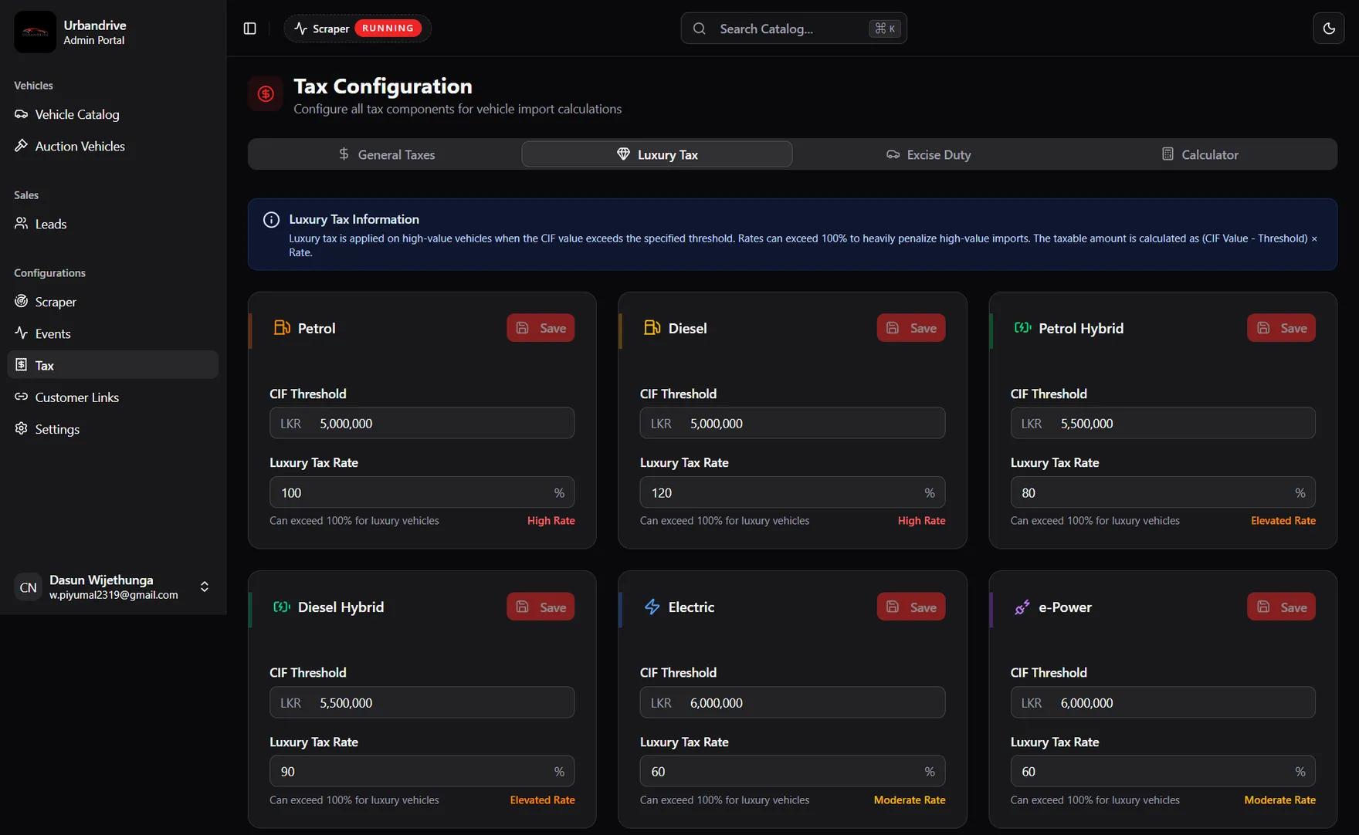Click High Rate label under Diesel

921,521
